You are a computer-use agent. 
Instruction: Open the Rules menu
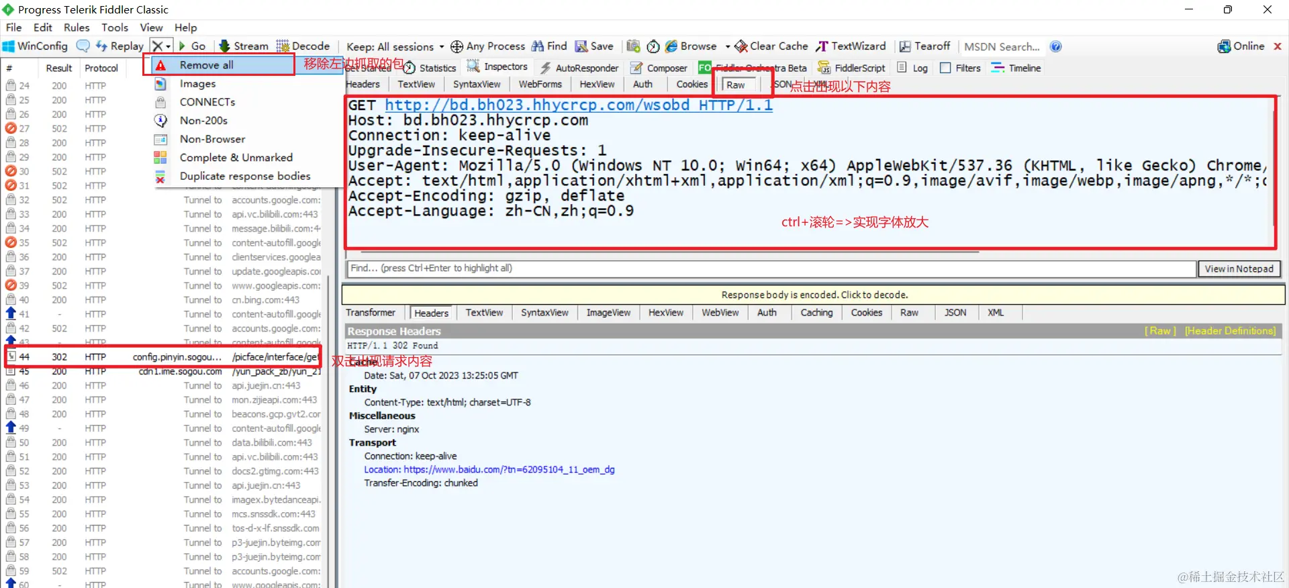tap(77, 28)
